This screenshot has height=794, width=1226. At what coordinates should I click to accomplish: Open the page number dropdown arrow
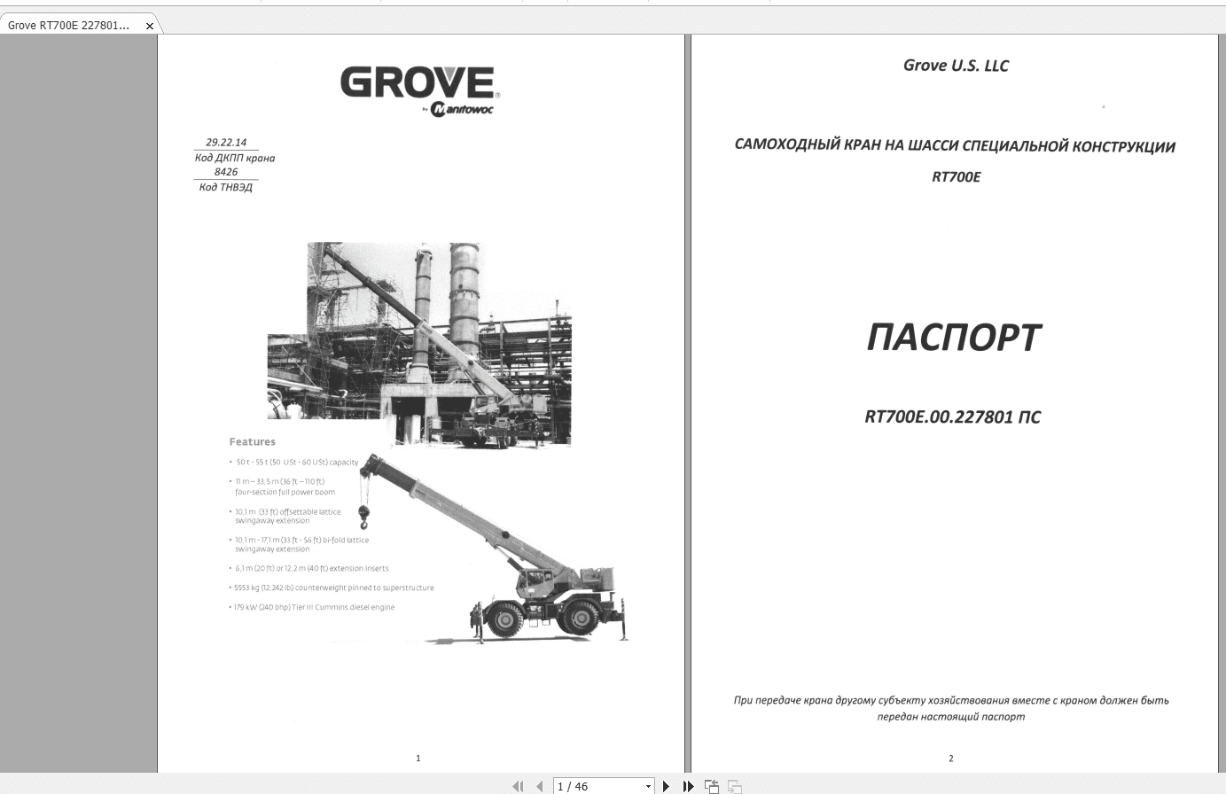tap(650, 785)
